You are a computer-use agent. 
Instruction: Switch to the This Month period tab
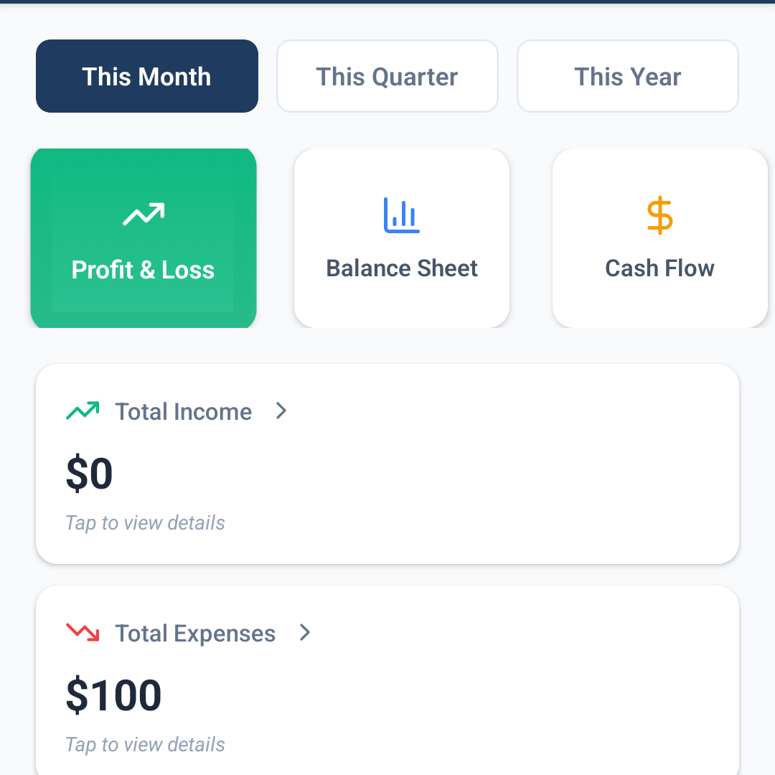coord(146,77)
